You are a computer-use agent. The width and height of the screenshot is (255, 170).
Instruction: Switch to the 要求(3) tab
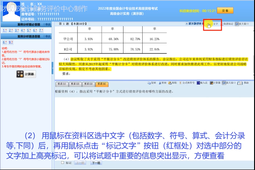point(88,84)
